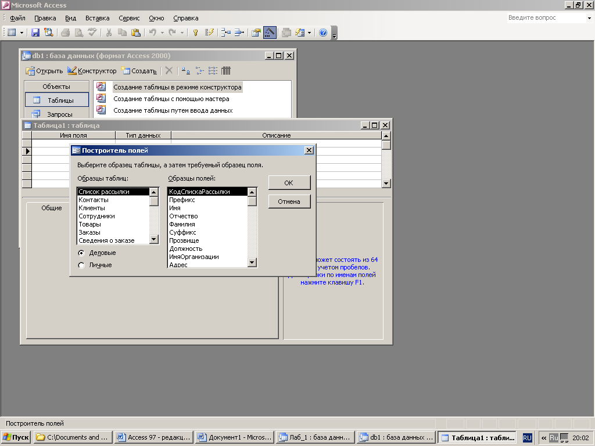Open the Файл menu
The image size is (595, 446).
pos(17,18)
